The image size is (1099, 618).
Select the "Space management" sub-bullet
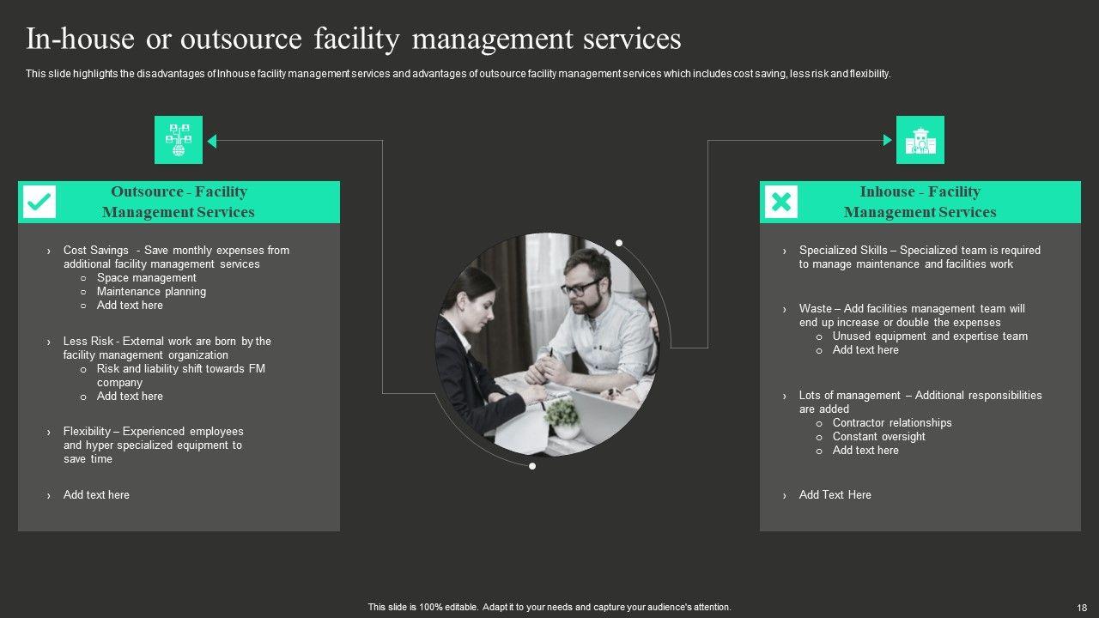147,278
